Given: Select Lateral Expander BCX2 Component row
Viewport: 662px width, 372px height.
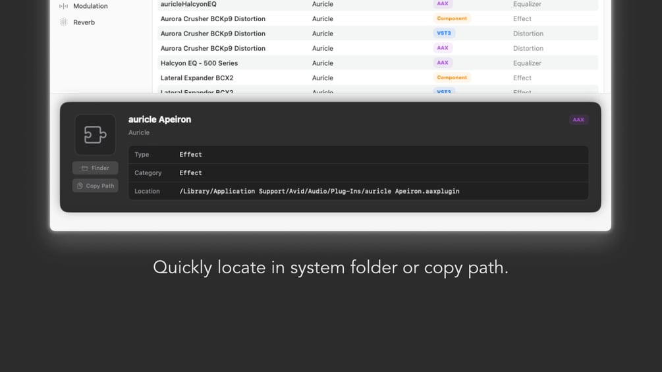Looking at the screenshot, I should pos(378,78).
